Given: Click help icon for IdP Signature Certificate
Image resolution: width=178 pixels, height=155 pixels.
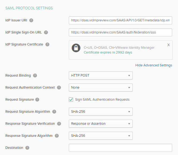Looking at the screenshot, I should coord(47,44).
